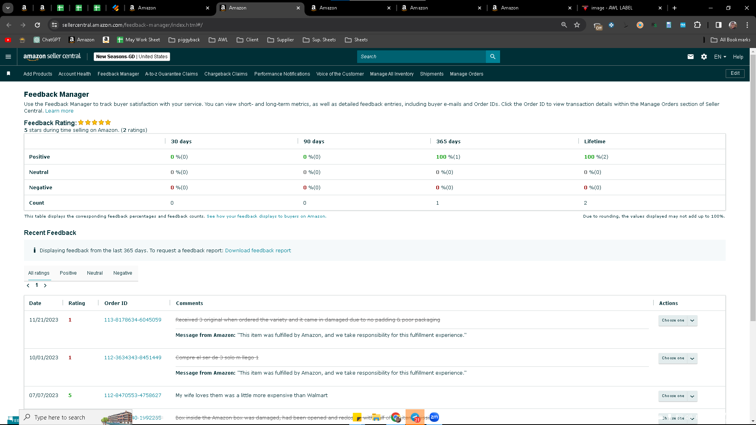Click the Help link in header
This screenshot has height=425, width=756.
click(x=738, y=57)
